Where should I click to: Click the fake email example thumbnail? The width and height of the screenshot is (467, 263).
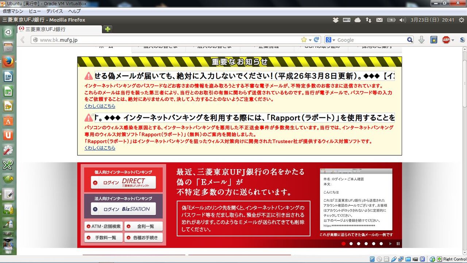point(356,199)
